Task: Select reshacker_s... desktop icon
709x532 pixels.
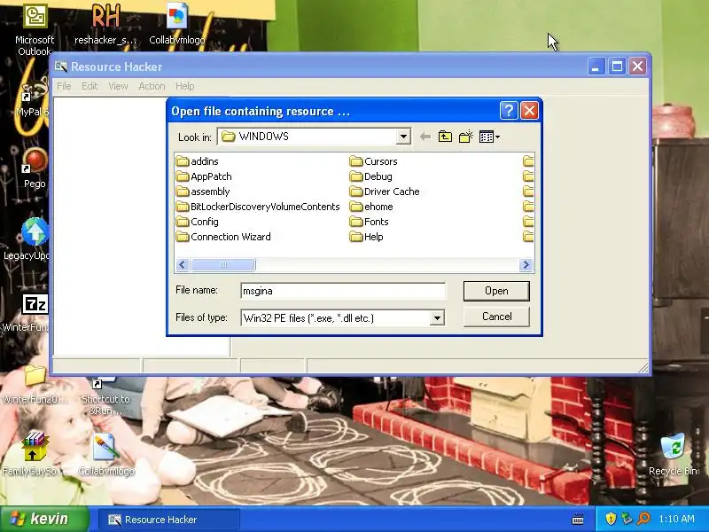Action: (105, 25)
